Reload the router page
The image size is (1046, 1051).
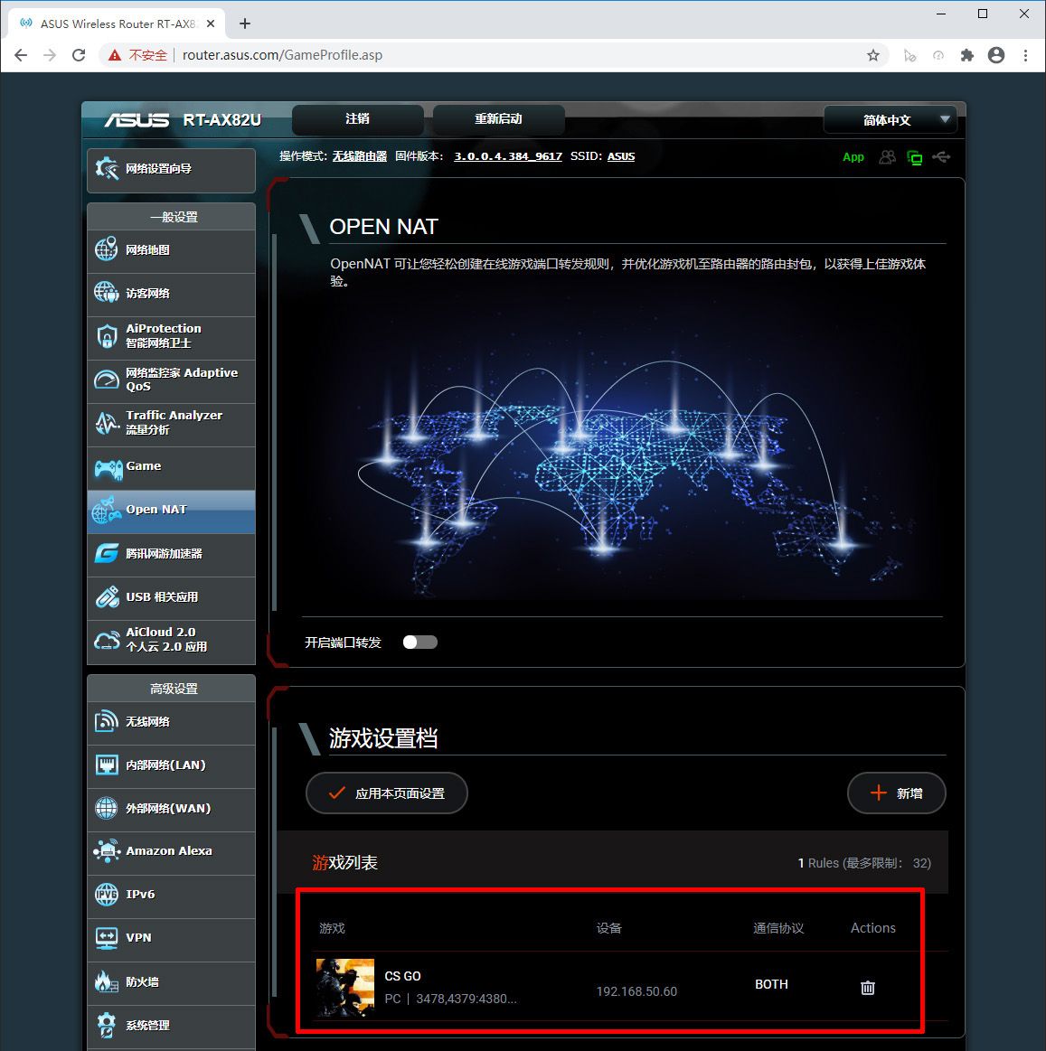[79, 55]
